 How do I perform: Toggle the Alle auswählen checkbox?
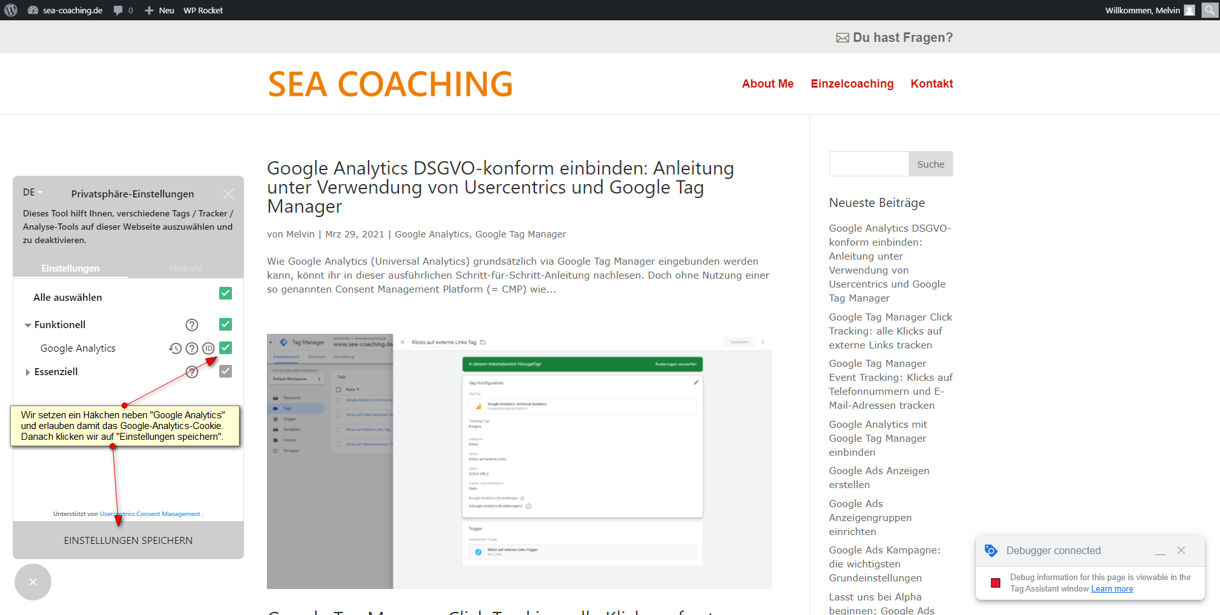tap(226, 293)
